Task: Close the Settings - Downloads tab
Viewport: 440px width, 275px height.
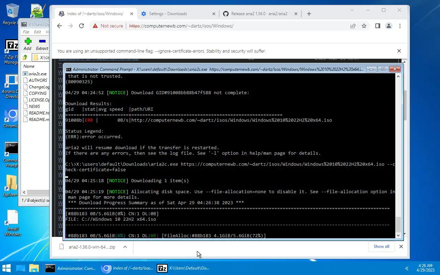Action: (213, 14)
